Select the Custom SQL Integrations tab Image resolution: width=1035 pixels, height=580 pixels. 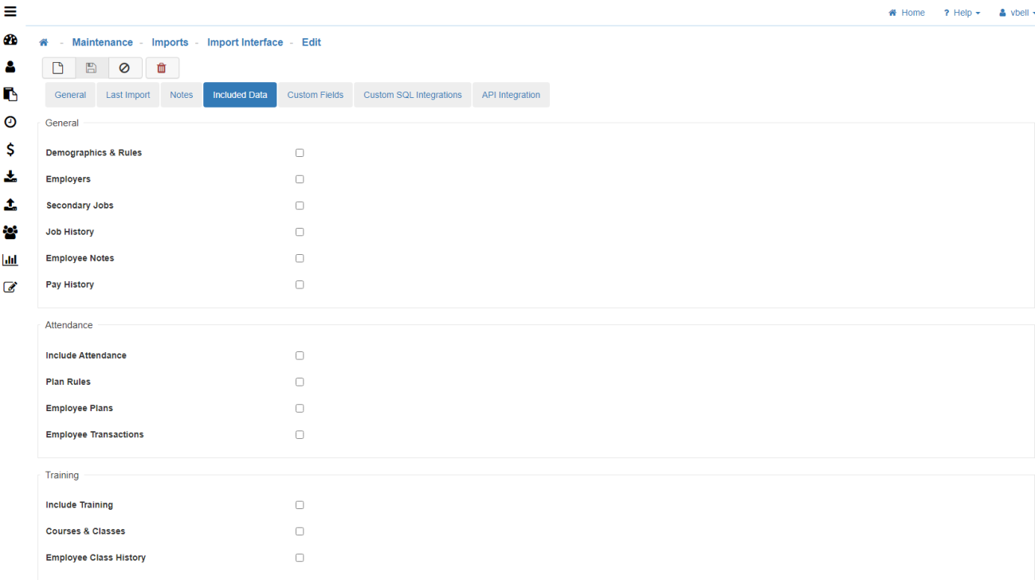[x=412, y=95]
